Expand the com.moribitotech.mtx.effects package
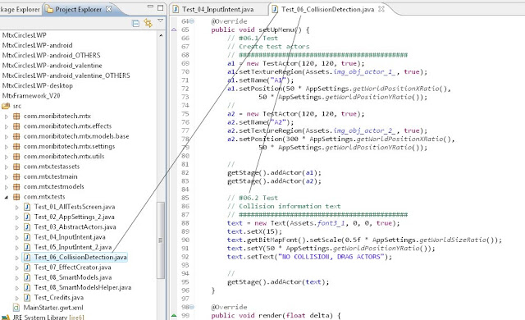525x320 pixels. (7, 127)
